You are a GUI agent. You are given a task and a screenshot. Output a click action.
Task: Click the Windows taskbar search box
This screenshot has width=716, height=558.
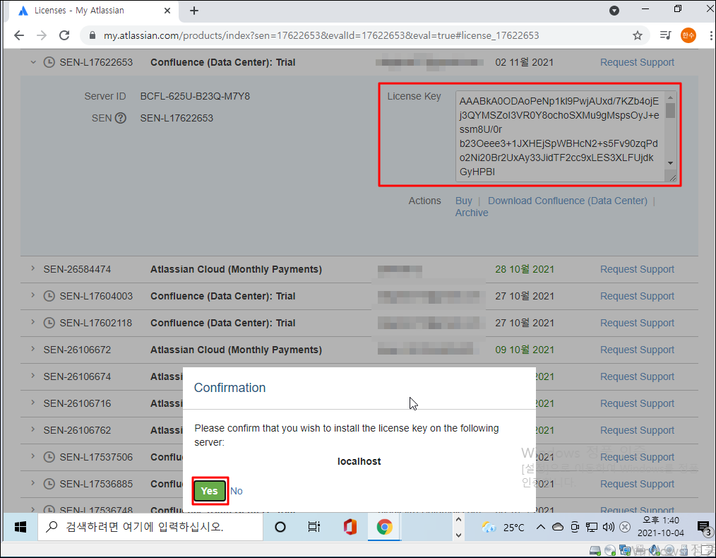tap(150, 527)
